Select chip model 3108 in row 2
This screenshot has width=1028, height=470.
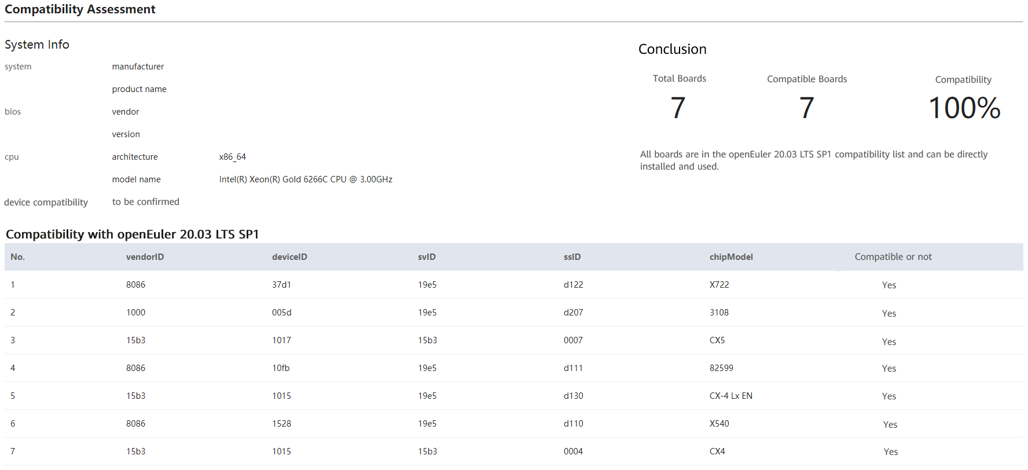(719, 313)
